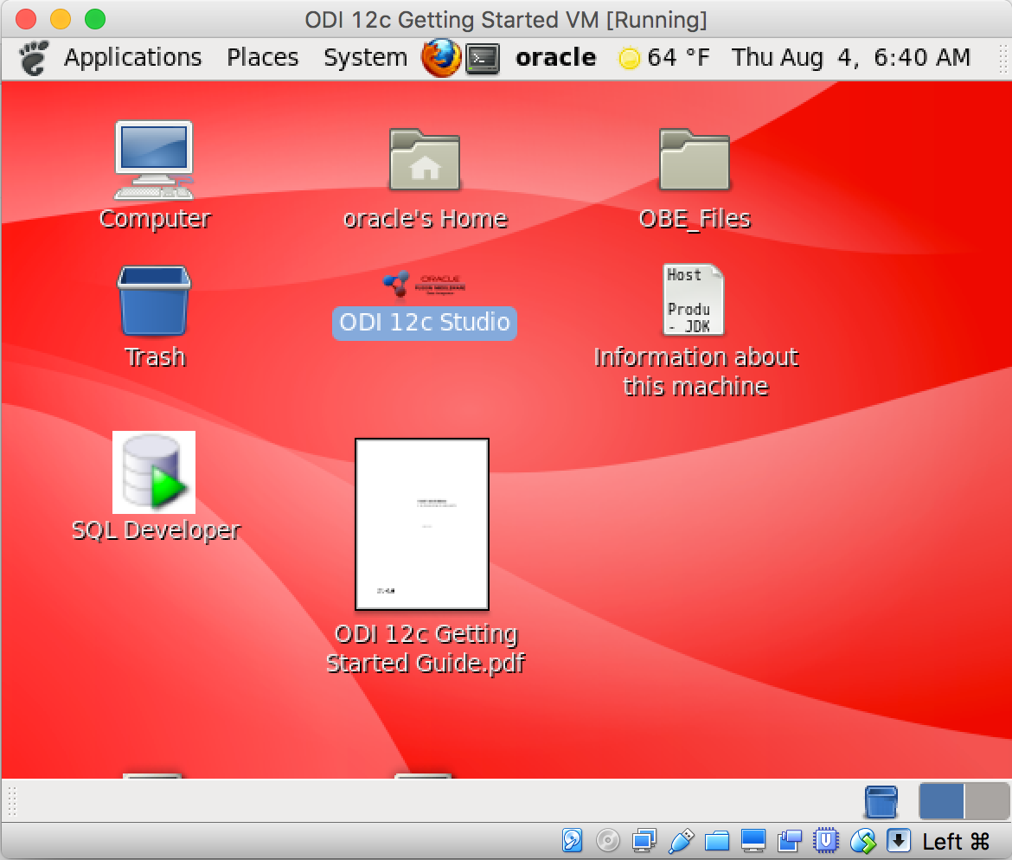Click the clock showing Thu Aug 4, 6:40 AM

click(x=850, y=57)
